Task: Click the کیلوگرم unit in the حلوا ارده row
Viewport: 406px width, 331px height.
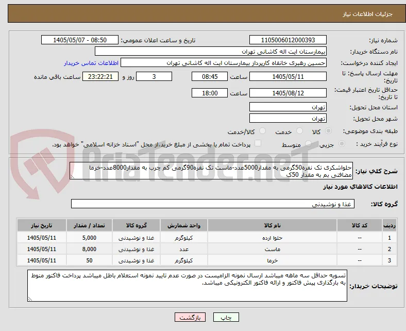Action: (183, 238)
